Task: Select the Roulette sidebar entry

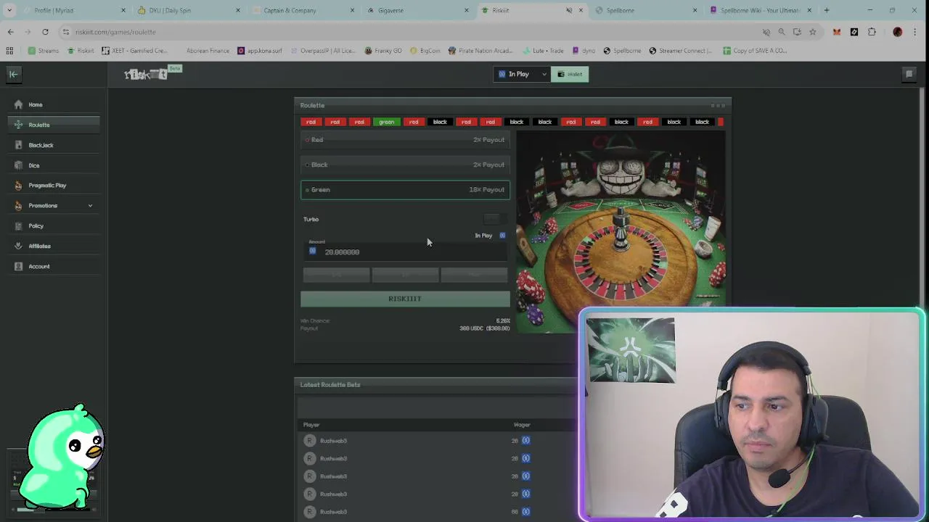Action: click(54, 125)
